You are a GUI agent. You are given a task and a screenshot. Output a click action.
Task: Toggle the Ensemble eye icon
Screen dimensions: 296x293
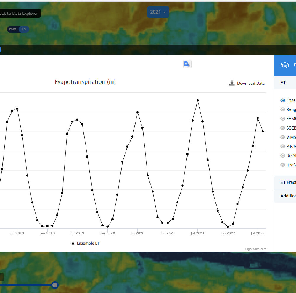(x=283, y=100)
